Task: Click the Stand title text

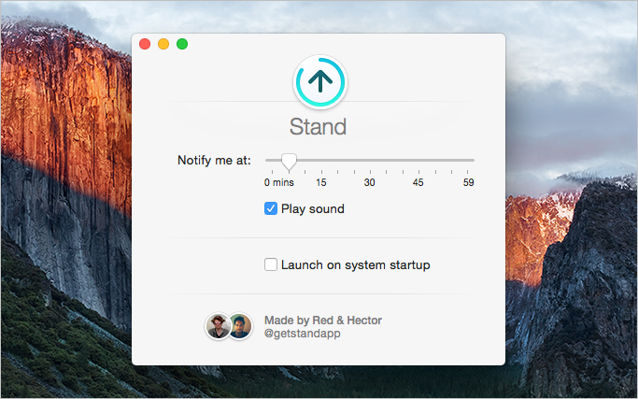Action: pos(318,127)
